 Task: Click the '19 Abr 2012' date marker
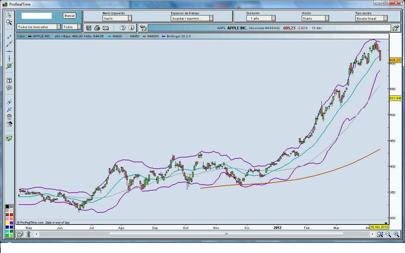click(x=379, y=227)
